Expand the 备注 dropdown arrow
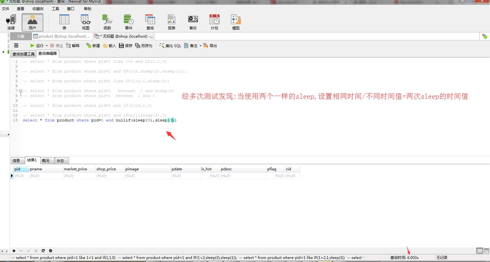This screenshot has height=262, width=490. click(200, 46)
